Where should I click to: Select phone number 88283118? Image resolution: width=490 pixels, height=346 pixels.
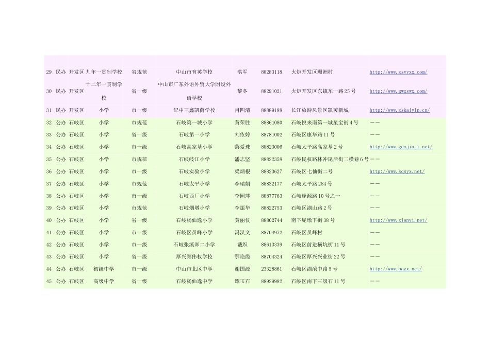point(271,72)
